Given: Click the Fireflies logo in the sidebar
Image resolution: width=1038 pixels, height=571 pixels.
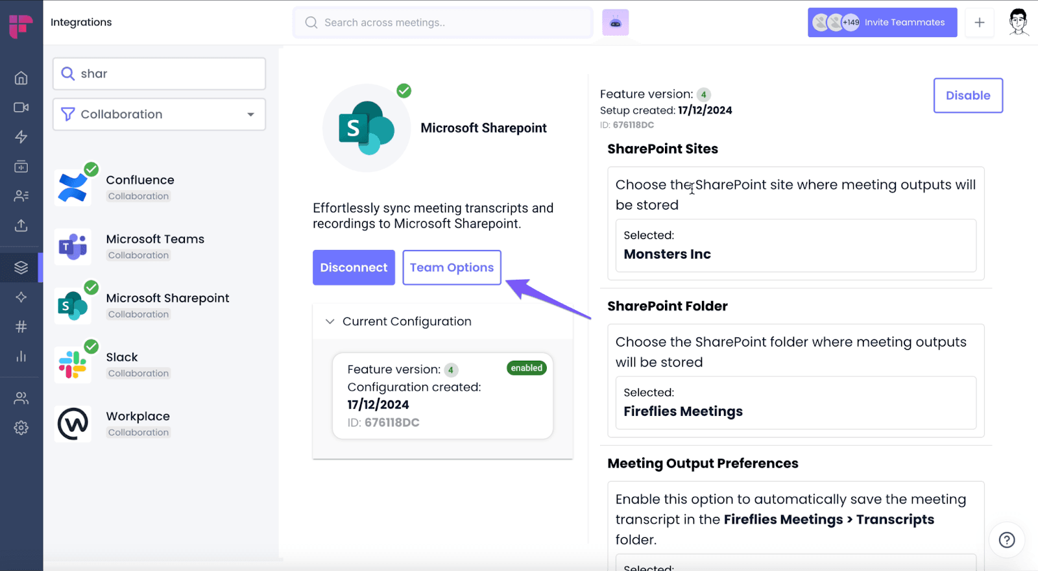Looking at the screenshot, I should click(x=21, y=26).
